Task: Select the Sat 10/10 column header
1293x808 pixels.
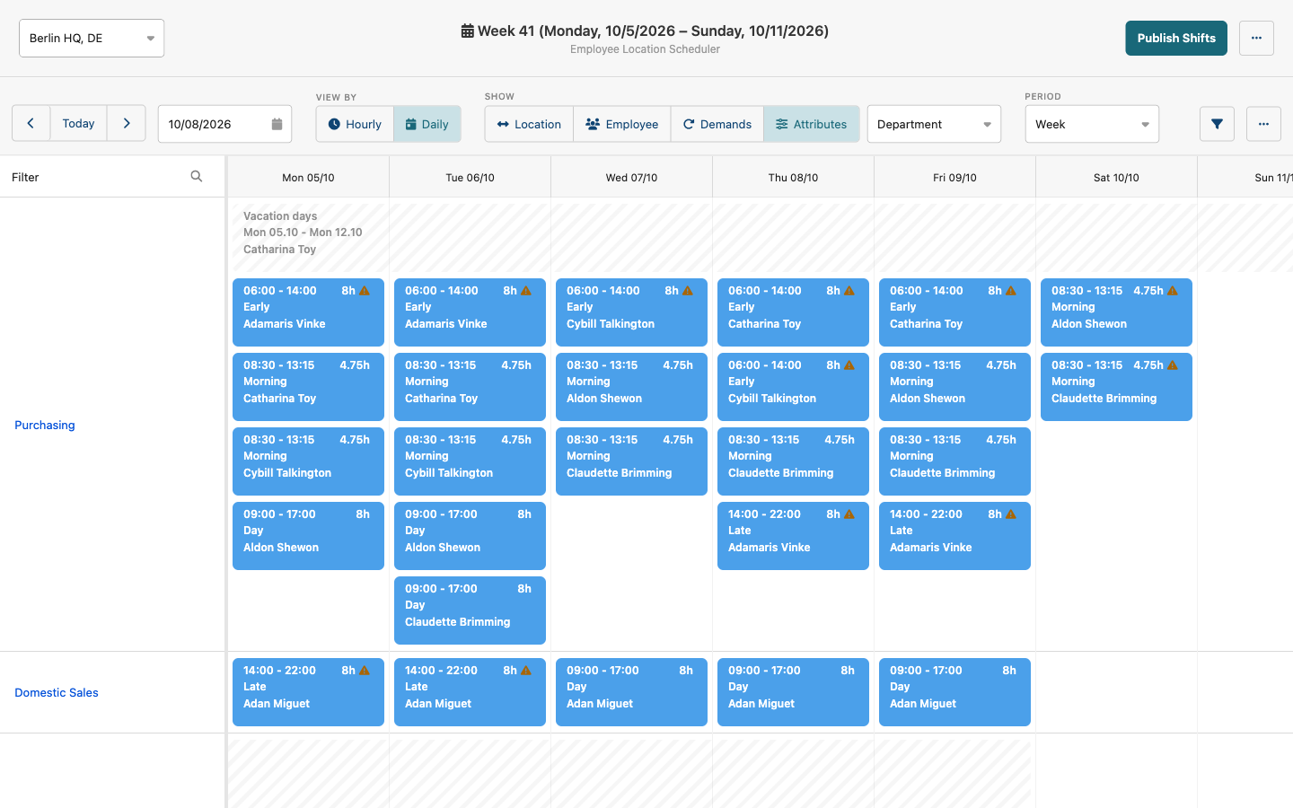Action: click(x=1116, y=178)
